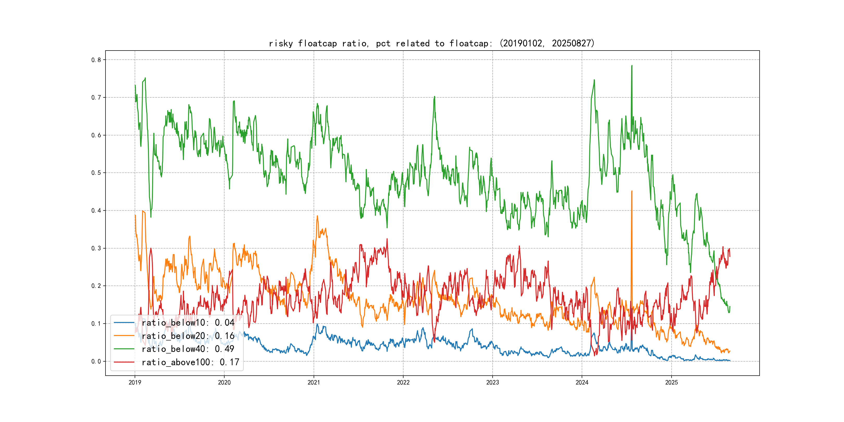
Task: Click the 2021 x-axis tick label
Action: pyautogui.click(x=314, y=382)
